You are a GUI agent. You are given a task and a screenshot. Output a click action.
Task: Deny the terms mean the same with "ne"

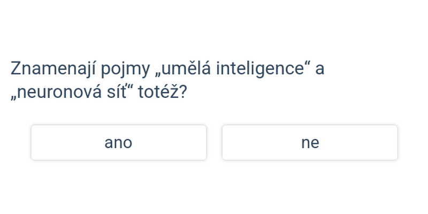(310, 142)
